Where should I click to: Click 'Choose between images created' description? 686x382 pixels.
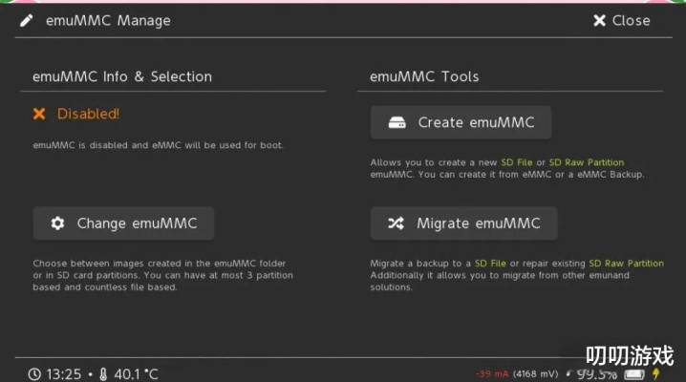pyautogui.click(x=162, y=275)
